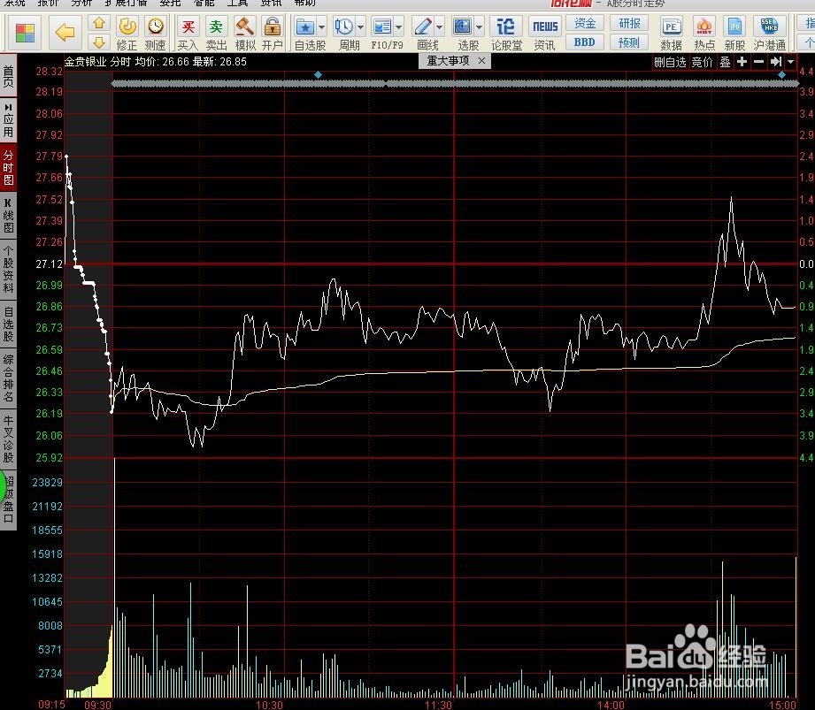Select the 画线 drawing tool

coord(423,27)
